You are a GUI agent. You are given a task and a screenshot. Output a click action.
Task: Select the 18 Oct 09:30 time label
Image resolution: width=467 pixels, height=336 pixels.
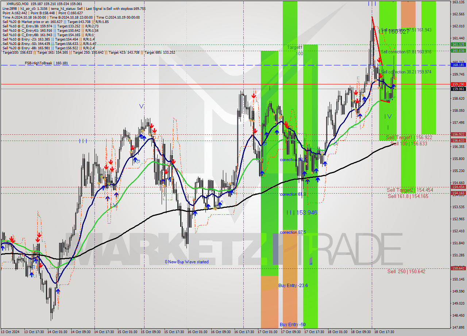pos(361,332)
